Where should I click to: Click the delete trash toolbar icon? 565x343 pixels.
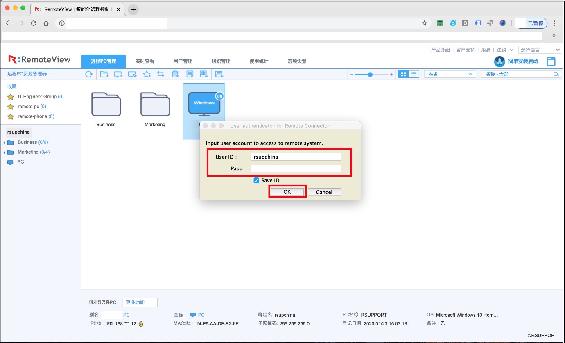(175, 74)
